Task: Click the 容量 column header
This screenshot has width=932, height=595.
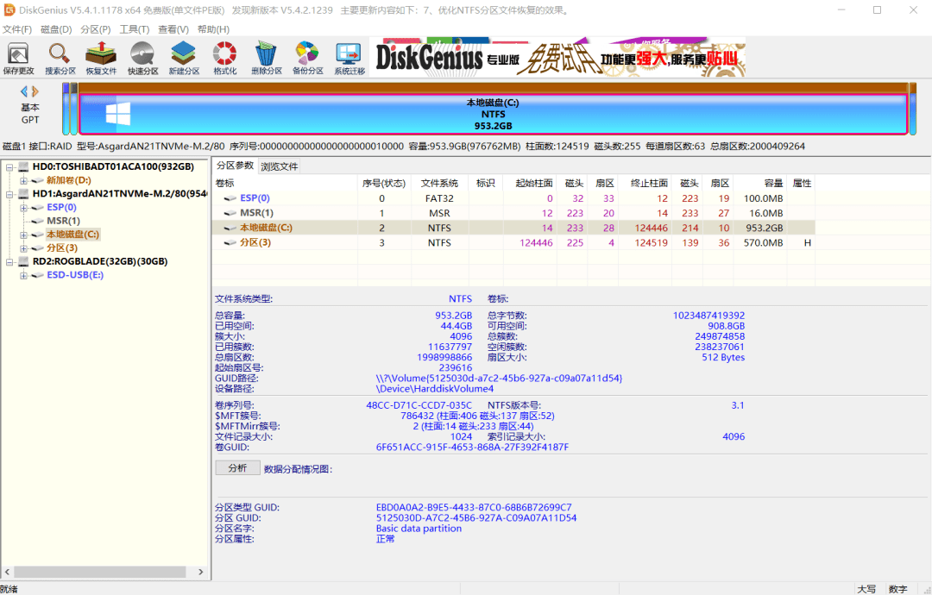Action: pos(759,183)
